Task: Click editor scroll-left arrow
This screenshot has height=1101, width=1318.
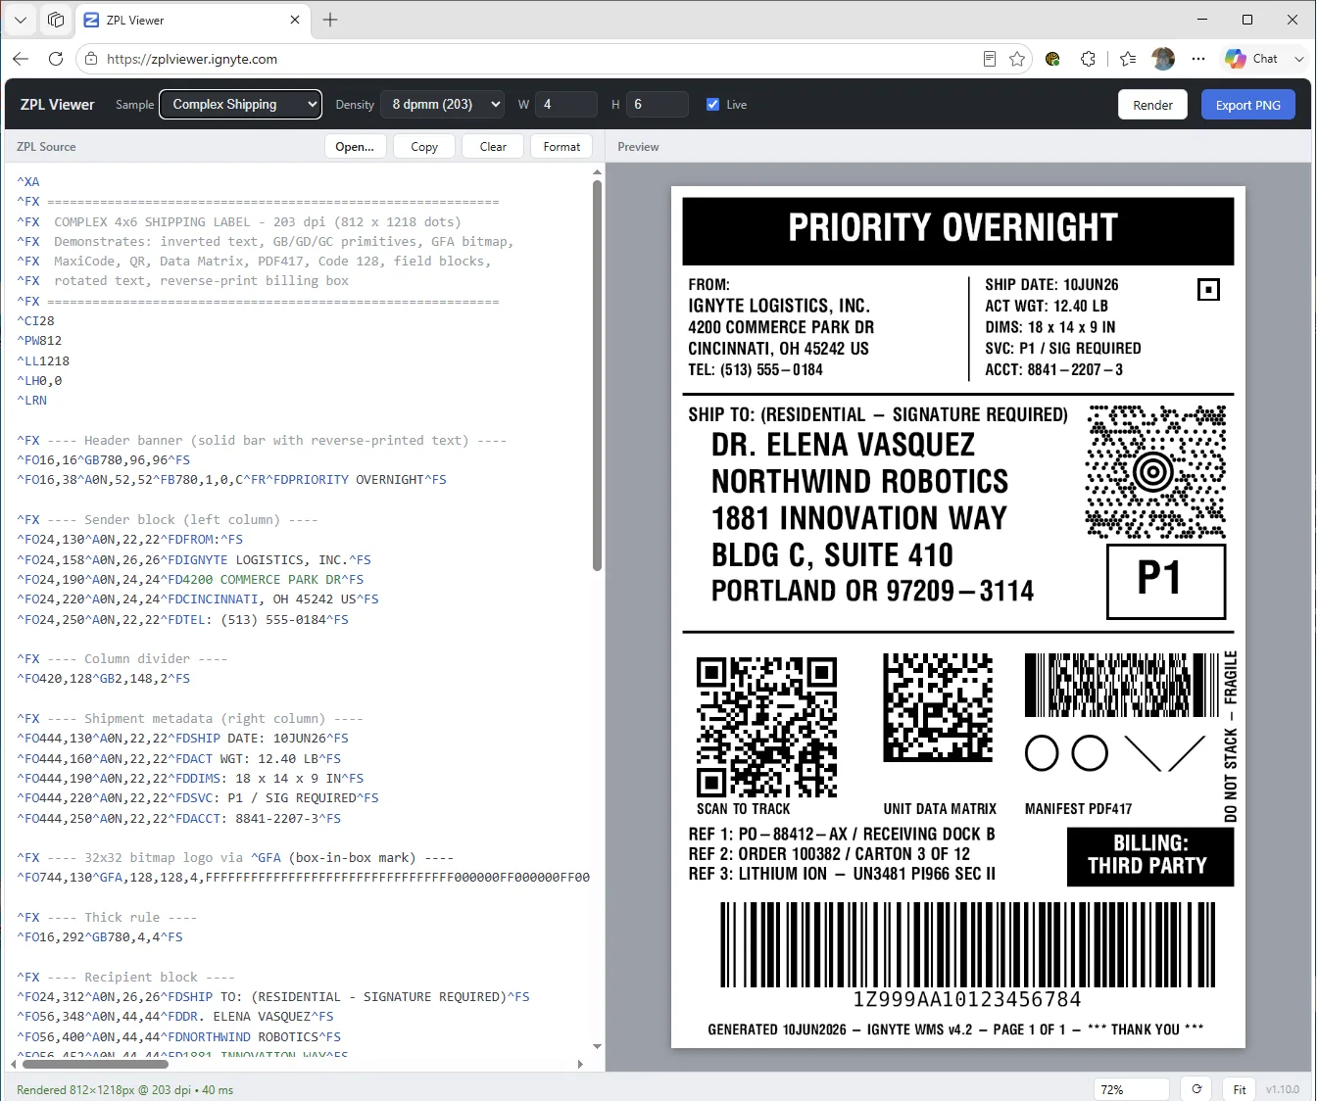Action: click(x=14, y=1064)
